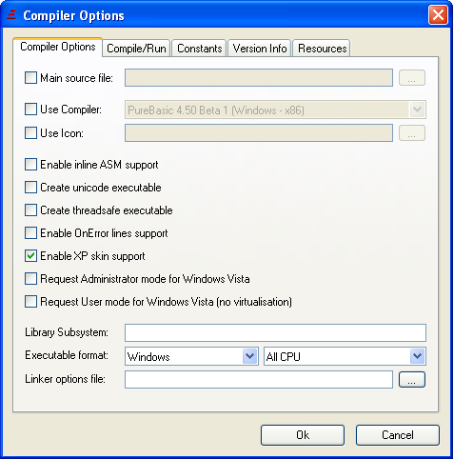The width and height of the screenshot is (454, 459).
Task: Check Request Administrator mode for Windows Vista
Action: 30,279
